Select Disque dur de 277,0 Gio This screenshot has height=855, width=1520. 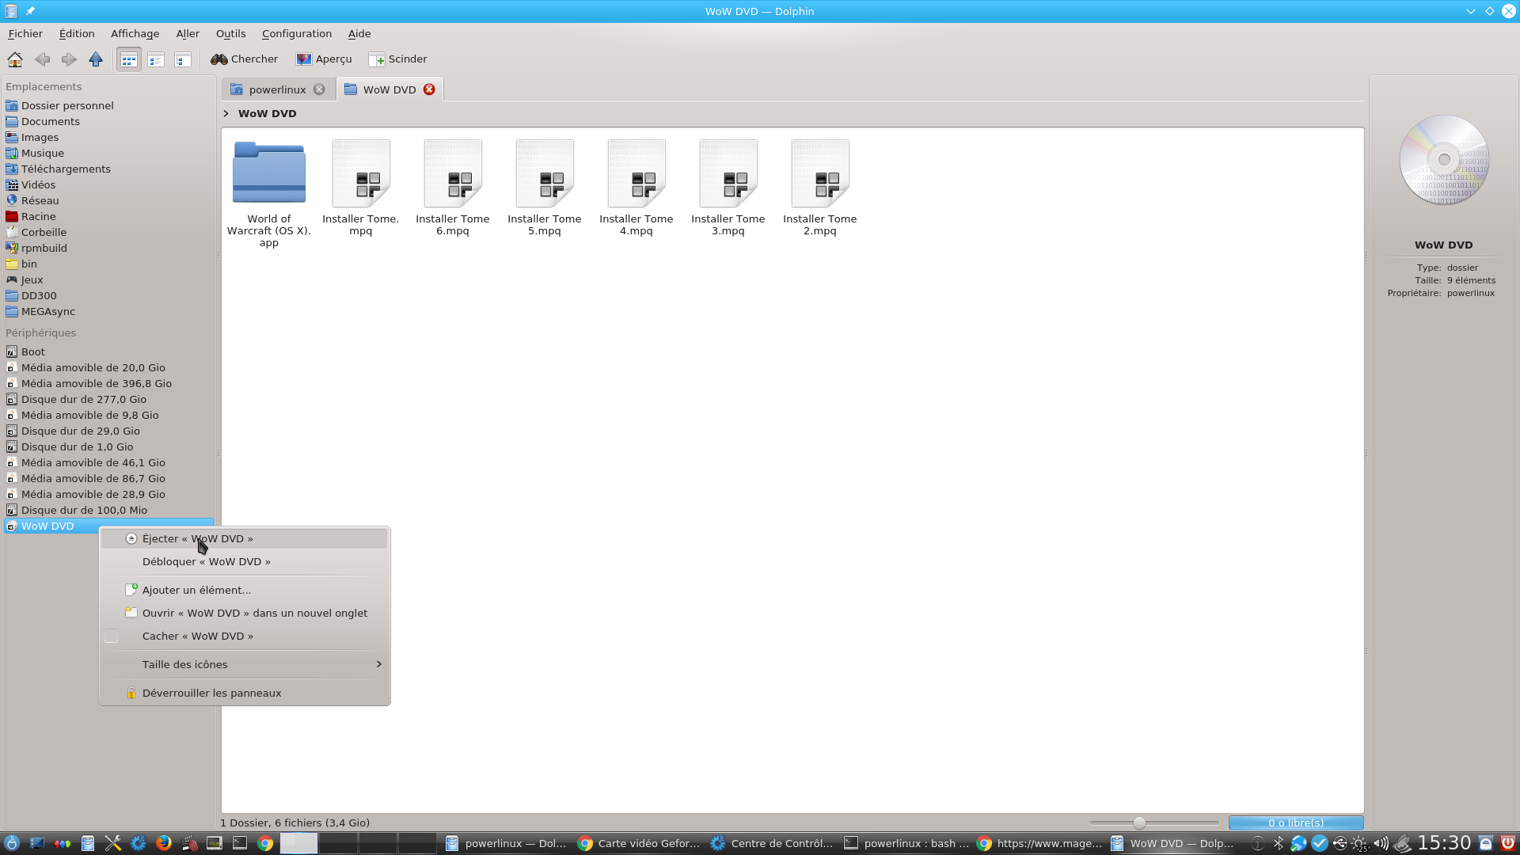(108, 399)
